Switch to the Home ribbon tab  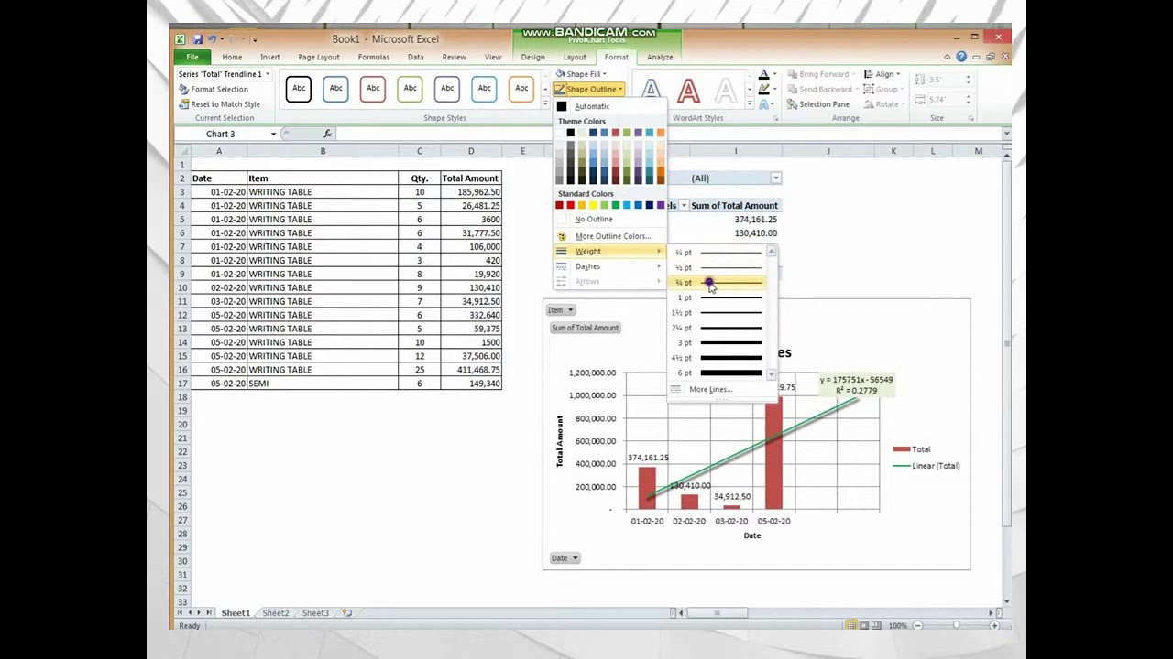pos(232,57)
